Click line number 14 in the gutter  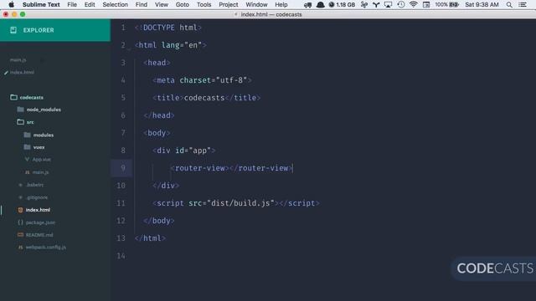[x=121, y=256]
